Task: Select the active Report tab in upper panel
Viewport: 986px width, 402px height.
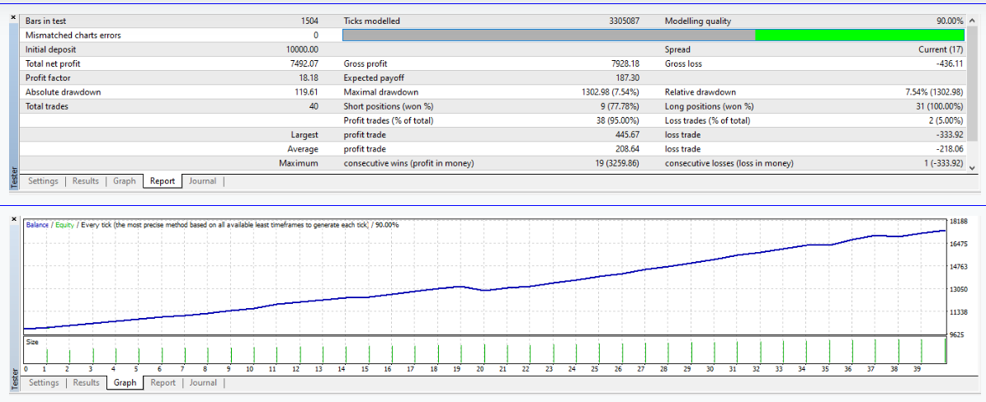Action: pos(163,181)
